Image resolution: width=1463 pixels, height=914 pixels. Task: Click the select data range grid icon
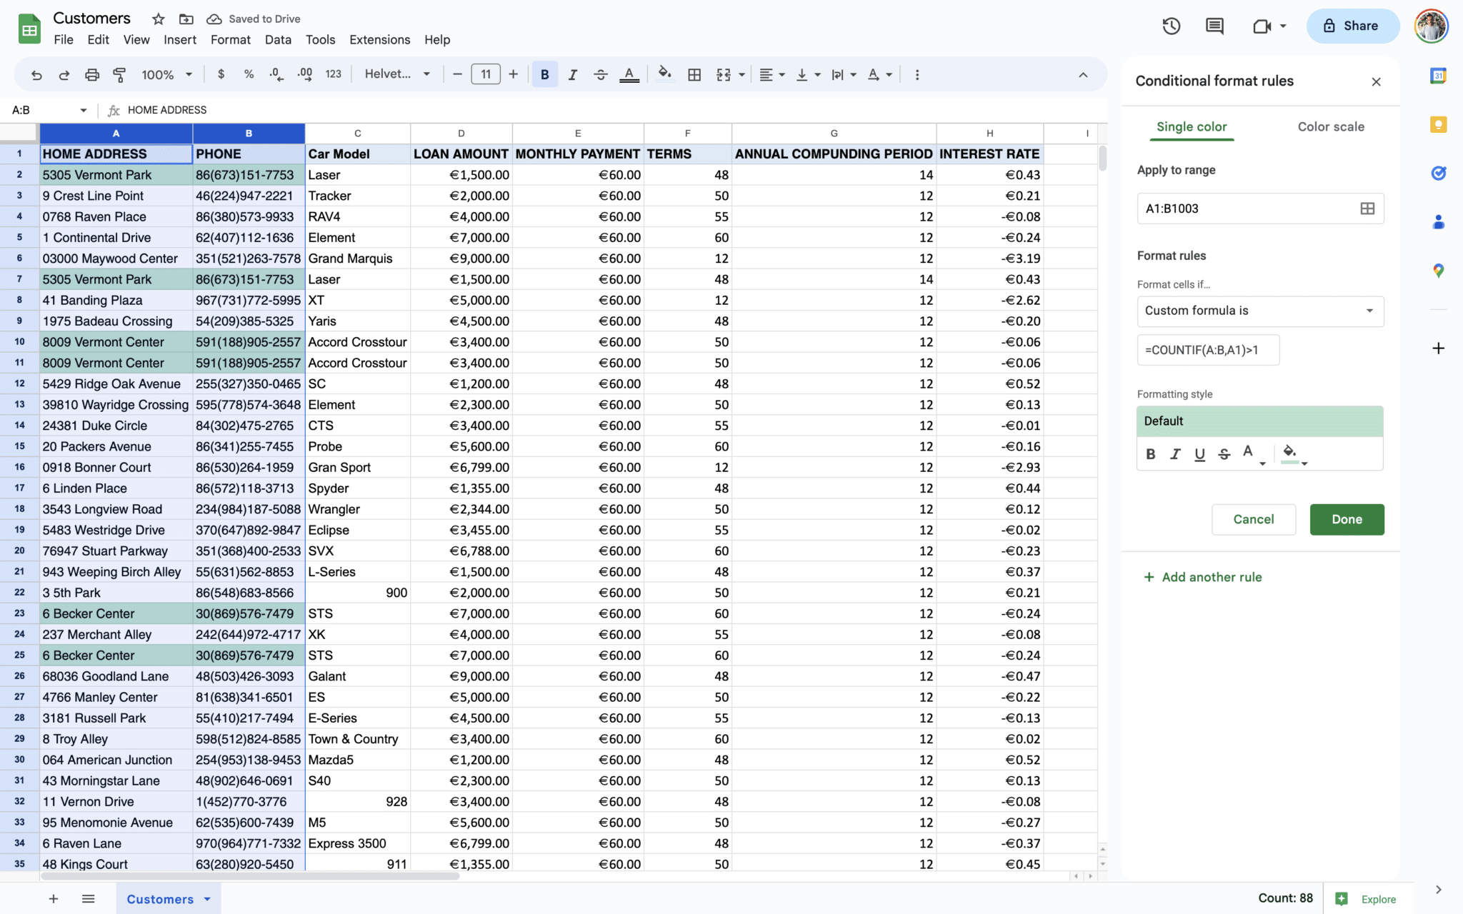click(1367, 209)
